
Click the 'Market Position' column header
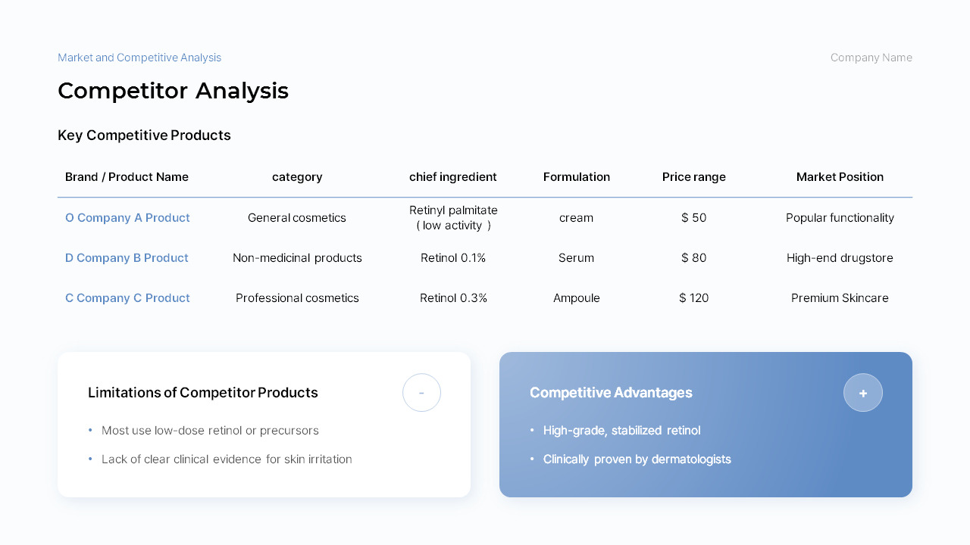tap(840, 177)
